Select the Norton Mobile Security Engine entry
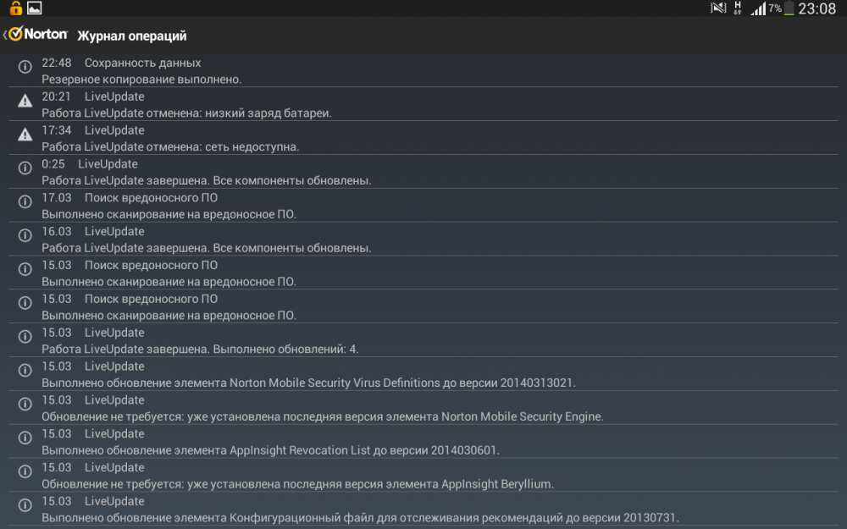The height and width of the screenshot is (529, 847). point(322,416)
